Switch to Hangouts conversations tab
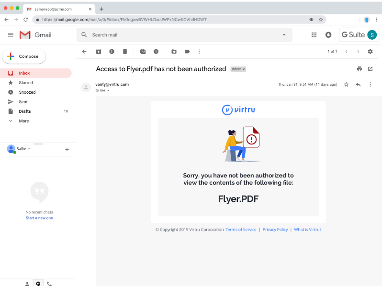 pos(38,284)
